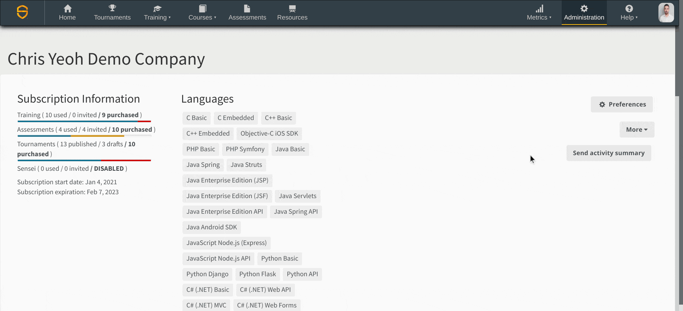Click the Secure Code Warrior shield logo

point(22,12)
